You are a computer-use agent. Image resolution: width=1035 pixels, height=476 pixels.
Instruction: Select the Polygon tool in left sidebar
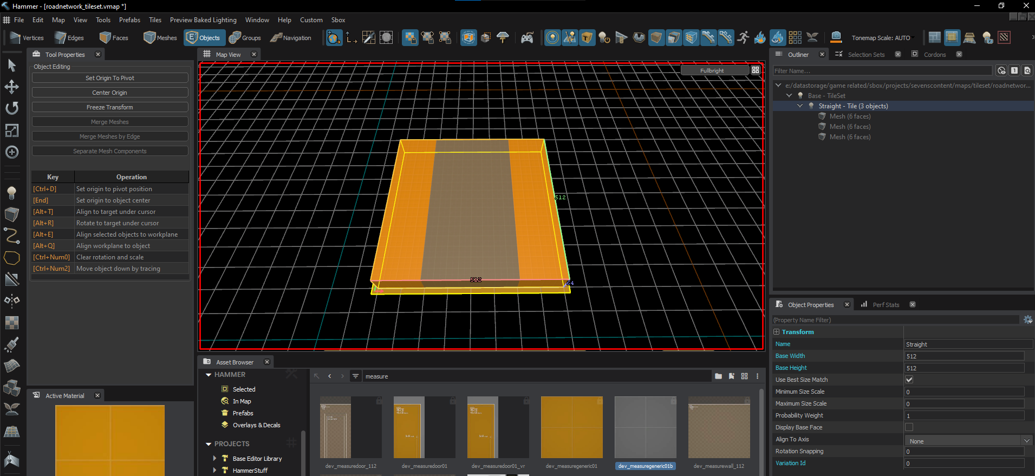click(11, 258)
